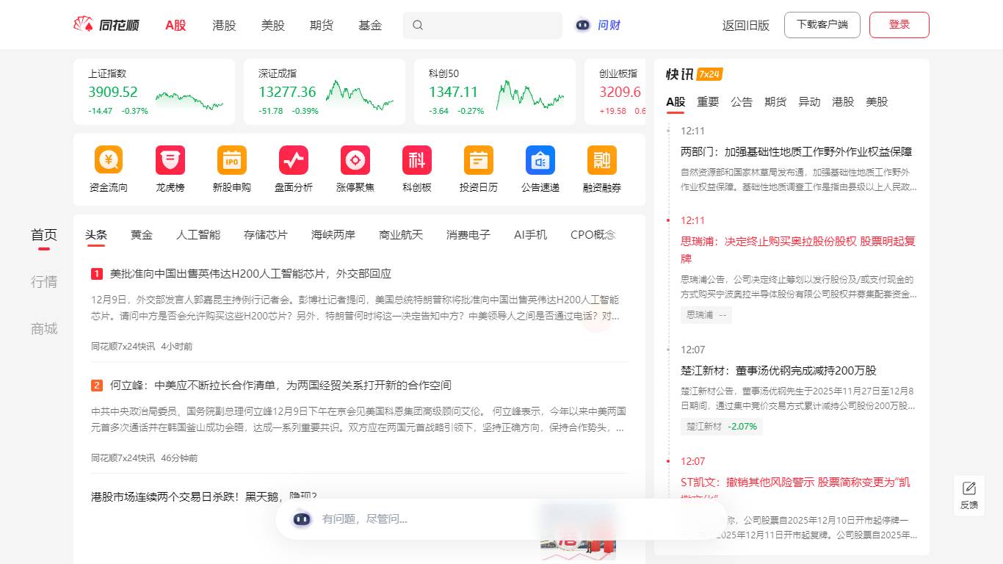1003x564 pixels.
Task: Open the 上证指数 index chart card
Action: [154, 92]
